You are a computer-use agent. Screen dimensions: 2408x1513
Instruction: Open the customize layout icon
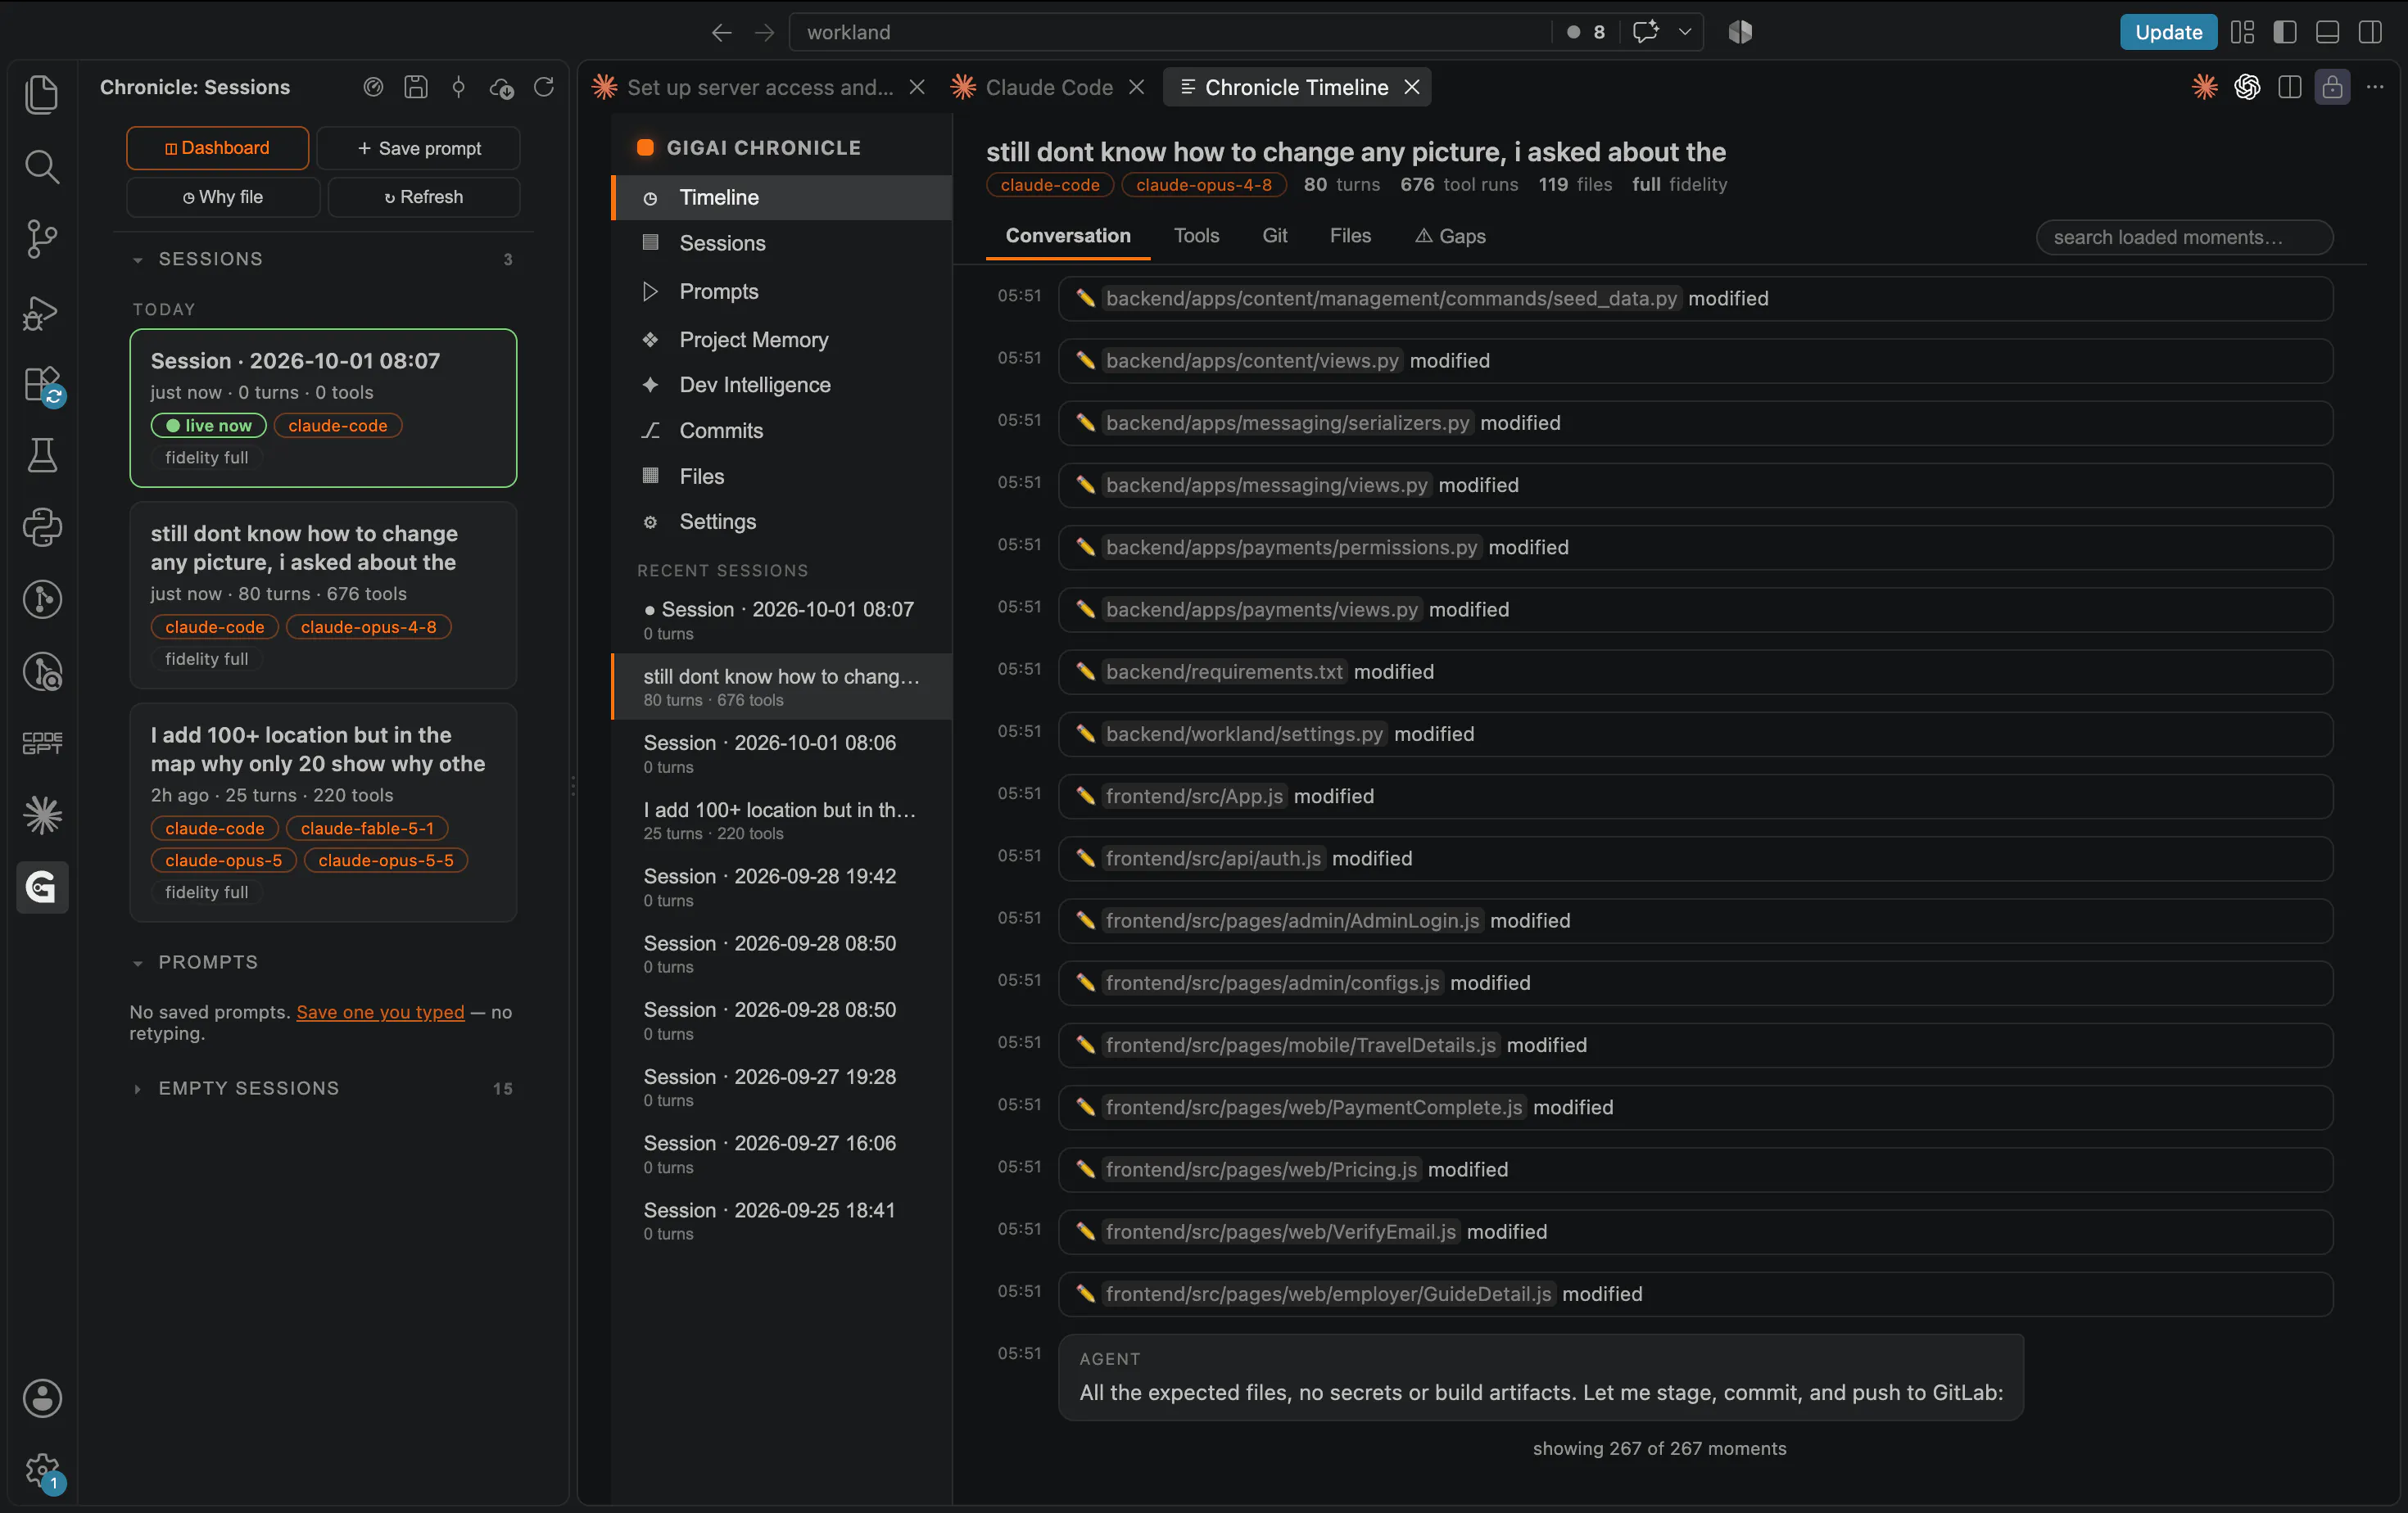pos(2242,32)
